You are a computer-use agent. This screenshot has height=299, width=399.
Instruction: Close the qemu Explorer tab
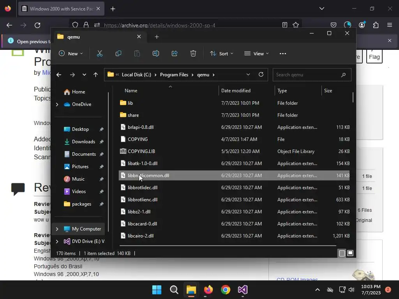(x=139, y=37)
